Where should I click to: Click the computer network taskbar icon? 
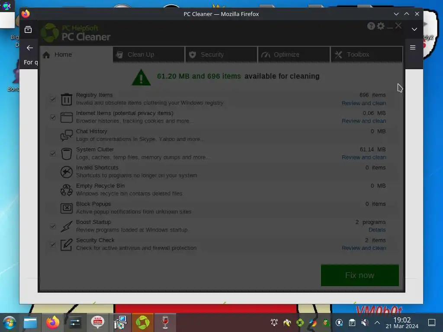tap(120, 322)
